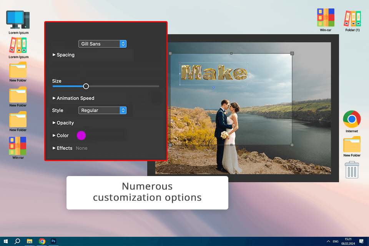Image resolution: width=369 pixels, height=246 pixels.
Task: Open the Lorem Ipsum binders icon
Action: pyautogui.click(x=18, y=48)
